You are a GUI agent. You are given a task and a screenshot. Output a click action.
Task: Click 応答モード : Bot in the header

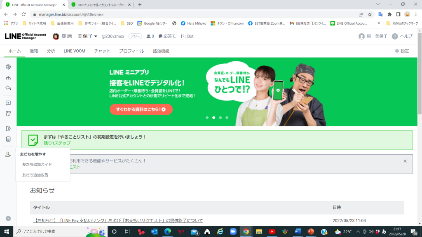tap(176, 36)
